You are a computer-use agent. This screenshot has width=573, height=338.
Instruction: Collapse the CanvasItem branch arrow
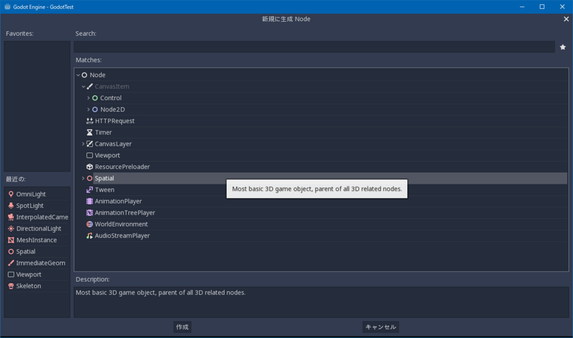[83, 87]
